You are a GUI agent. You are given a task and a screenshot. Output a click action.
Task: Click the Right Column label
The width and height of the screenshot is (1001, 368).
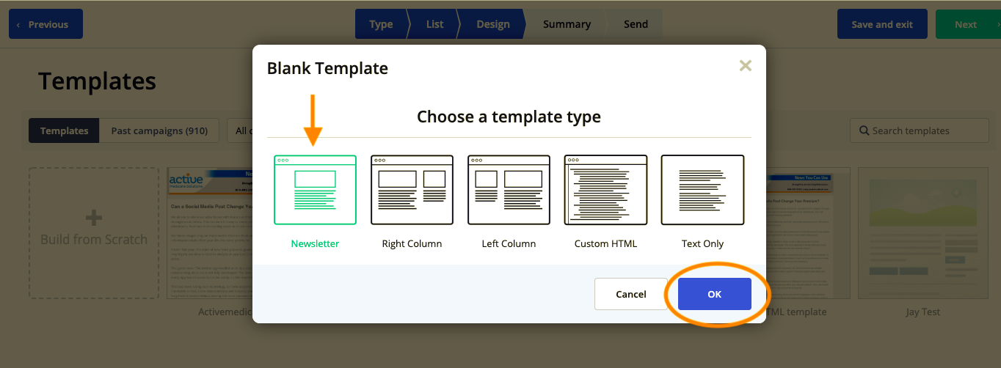click(412, 243)
